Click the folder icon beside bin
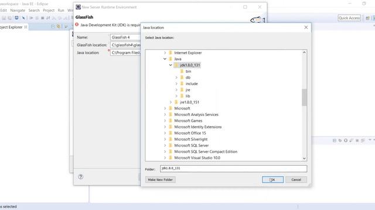Screen dimensions: 375x210 [182, 71]
